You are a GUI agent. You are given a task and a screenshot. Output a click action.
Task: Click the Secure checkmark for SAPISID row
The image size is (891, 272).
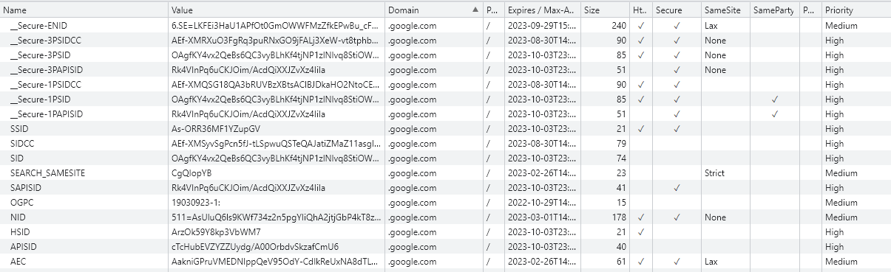[x=677, y=187]
